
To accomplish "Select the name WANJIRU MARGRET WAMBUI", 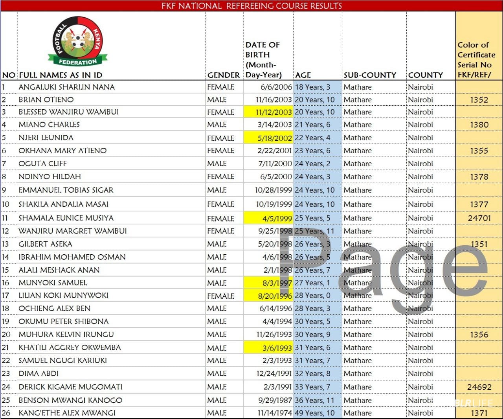I will (73, 231).
